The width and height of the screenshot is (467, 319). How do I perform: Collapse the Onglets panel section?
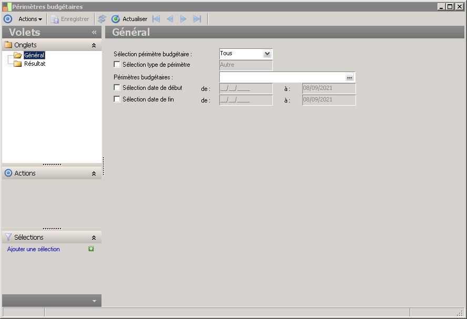pyautogui.click(x=94, y=45)
